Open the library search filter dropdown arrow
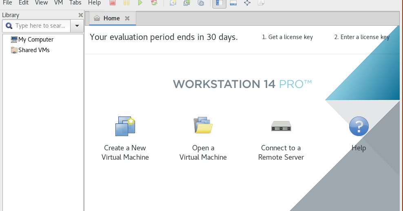The height and width of the screenshot is (211, 403). 77,26
